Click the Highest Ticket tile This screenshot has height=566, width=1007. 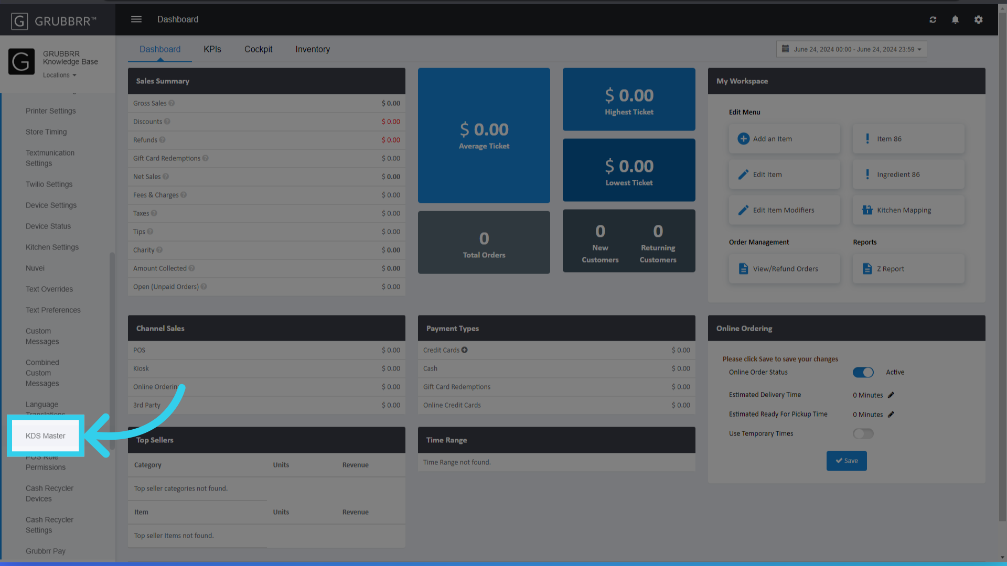pos(629,99)
